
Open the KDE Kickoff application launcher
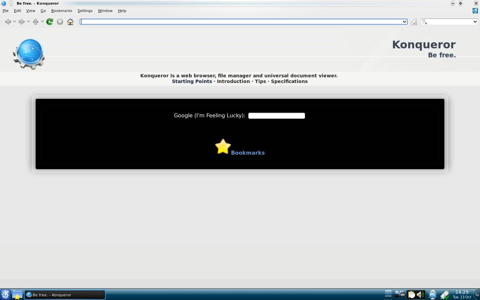tap(5, 295)
